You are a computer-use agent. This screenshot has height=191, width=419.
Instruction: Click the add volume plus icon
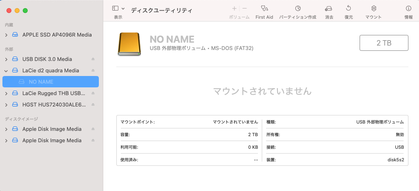(x=234, y=9)
